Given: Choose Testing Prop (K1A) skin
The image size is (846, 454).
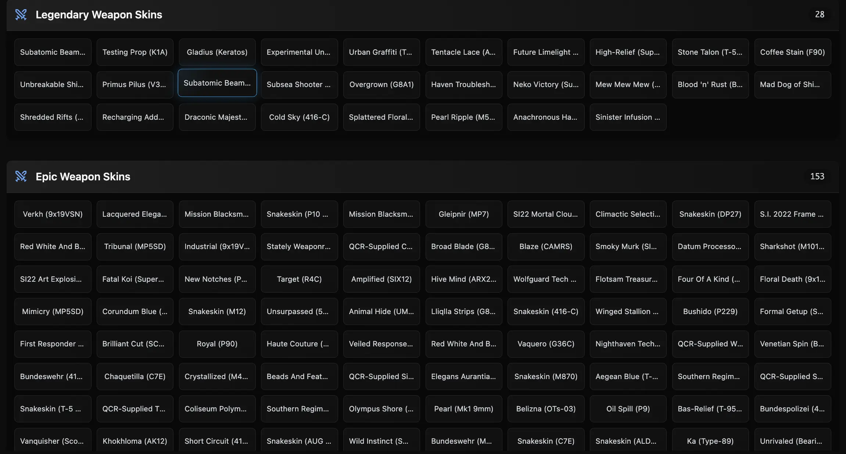Looking at the screenshot, I should point(135,52).
